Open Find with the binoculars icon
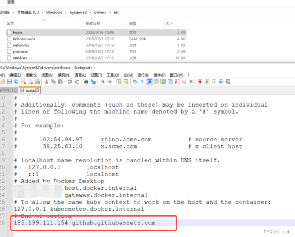The width and height of the screenshot is (295, 237). [86, 82]
